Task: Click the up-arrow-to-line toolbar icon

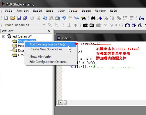Action: tap(76, 25)
